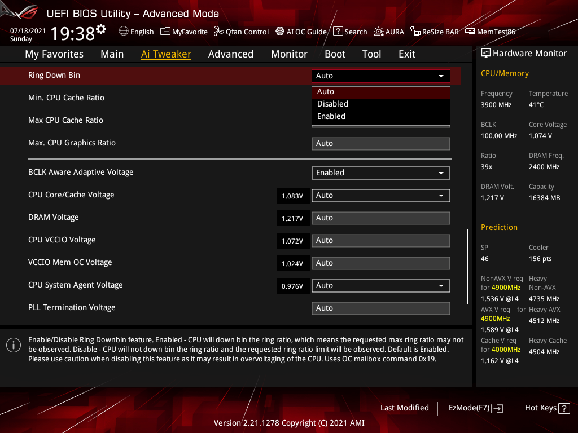Click the DRAM Voltage value field
578x433 pixels.
(x=293, y=218)
